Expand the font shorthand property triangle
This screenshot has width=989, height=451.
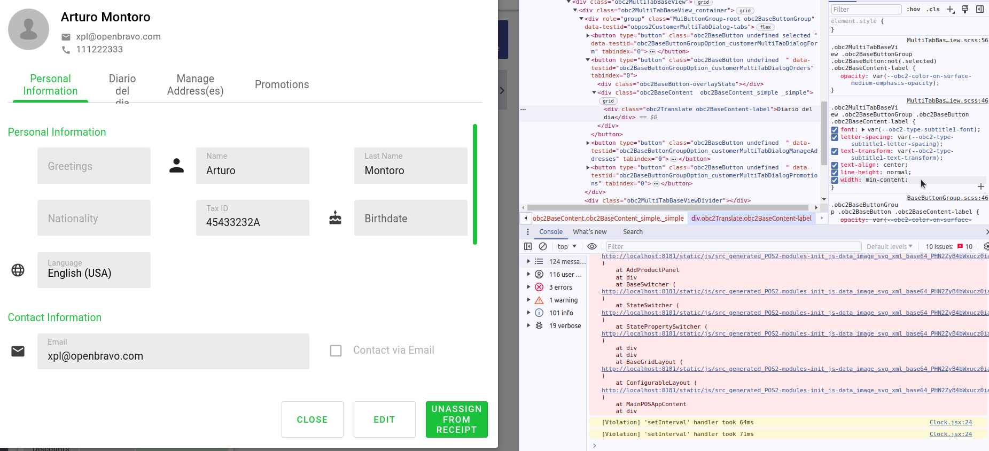tap(863, 130)
